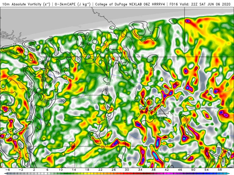Click the "30" color scale label
Image resolution: width=234 pixels, height=175 pixels.
(x=127, y=170)
